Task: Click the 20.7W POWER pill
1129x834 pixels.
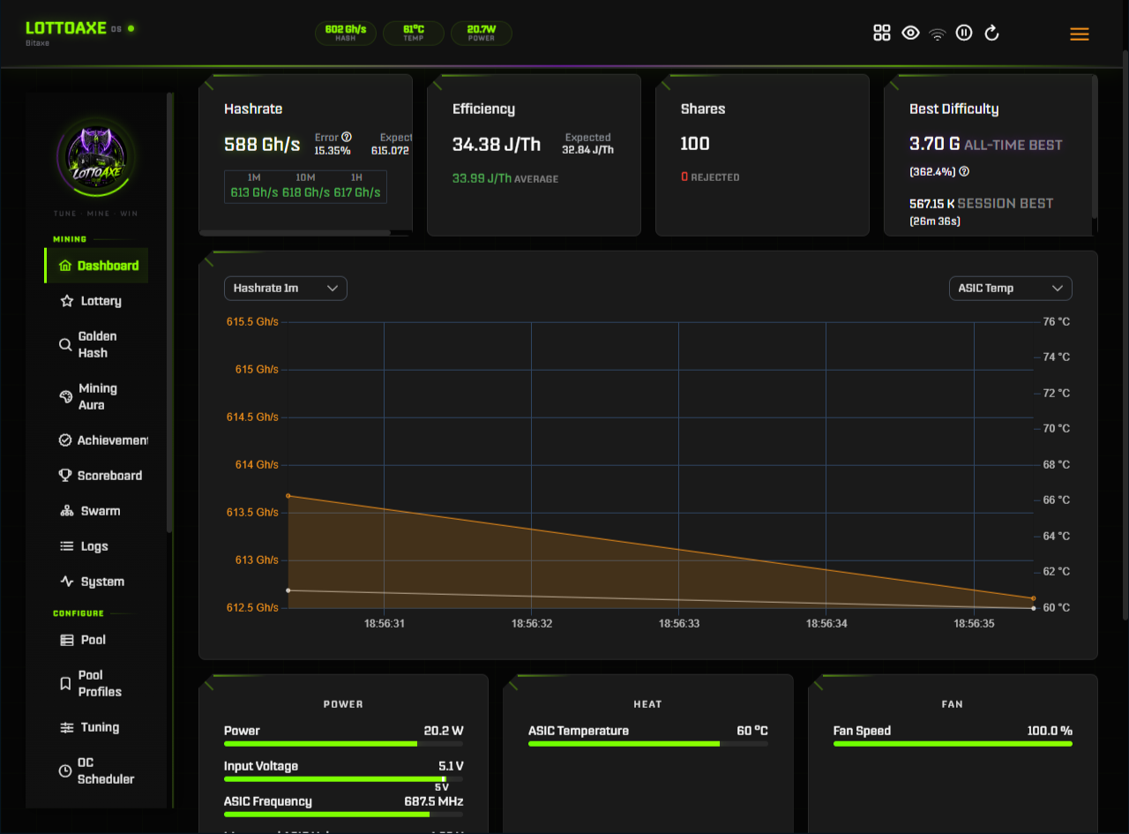Action: point(482,34)
